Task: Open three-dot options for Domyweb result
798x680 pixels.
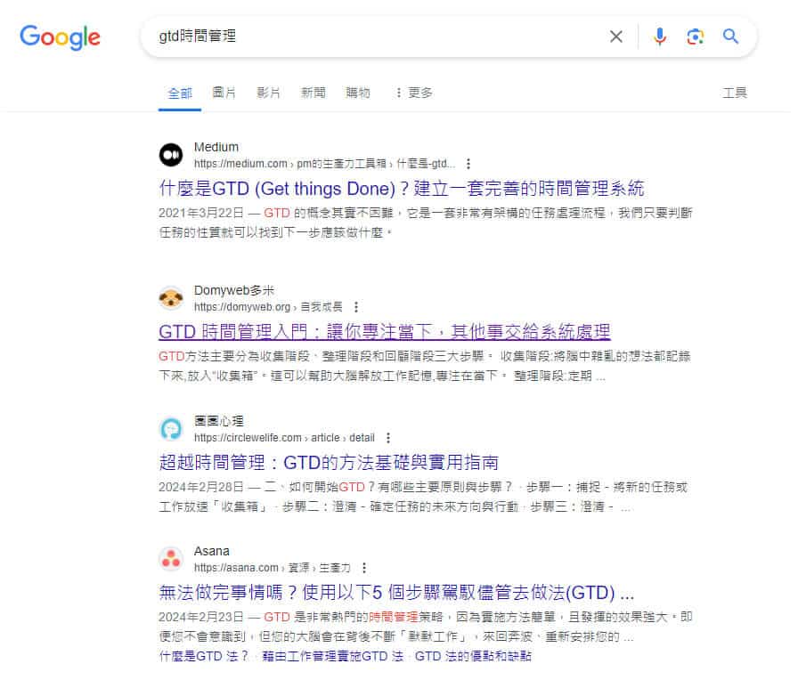Action: tap(357, 307)
